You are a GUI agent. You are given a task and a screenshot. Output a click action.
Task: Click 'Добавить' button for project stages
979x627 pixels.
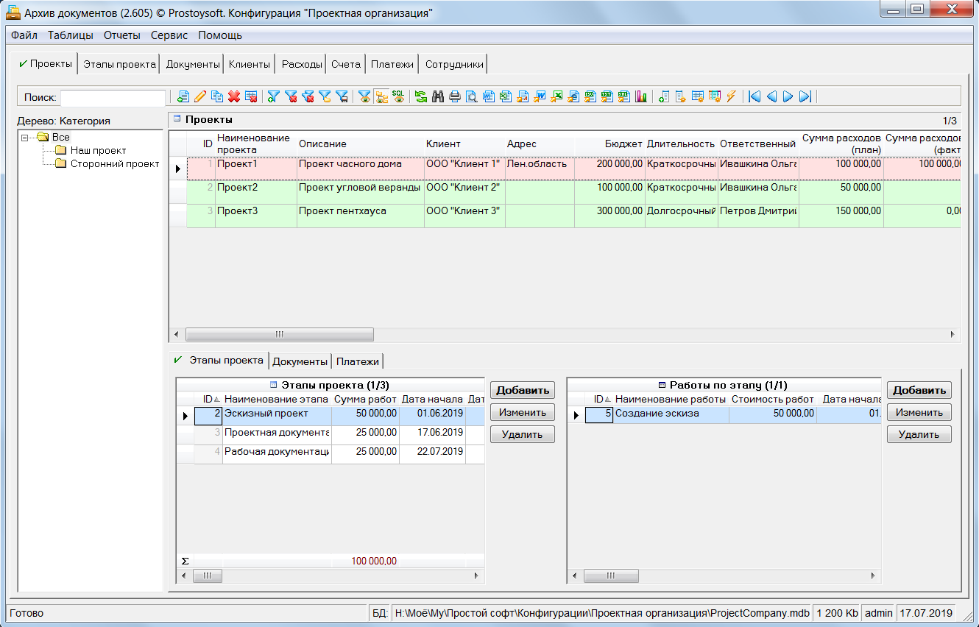tap(523, 391)
